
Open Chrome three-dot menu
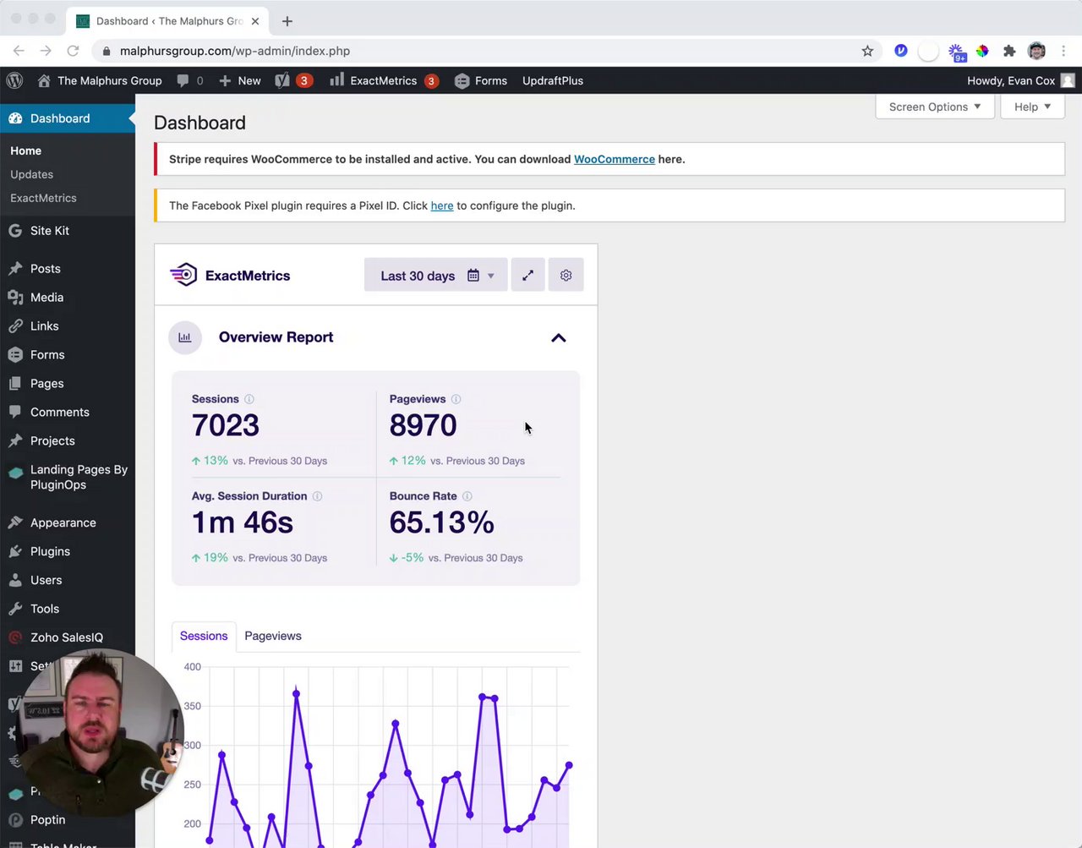point(1063,51)
